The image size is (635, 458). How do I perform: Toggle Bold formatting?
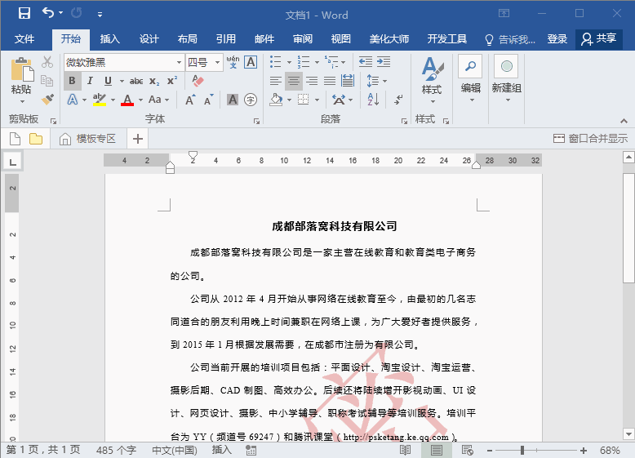pyautogui.click(x=72, y=81)
